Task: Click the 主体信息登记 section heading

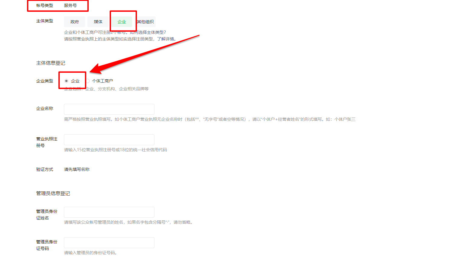Action: [x=51, y=63]
